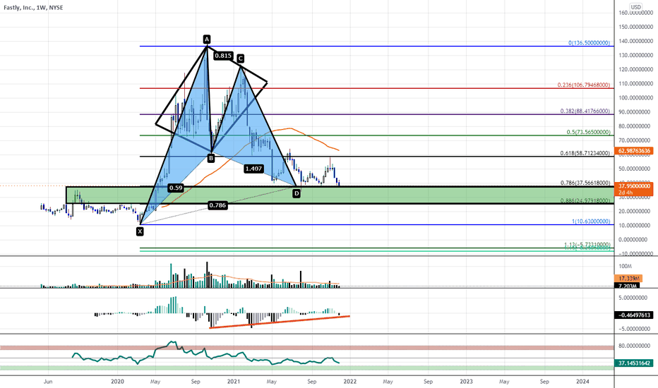Click the 100M volume axis label
This screenshot has height=388, width=658.
click(625, 267)
